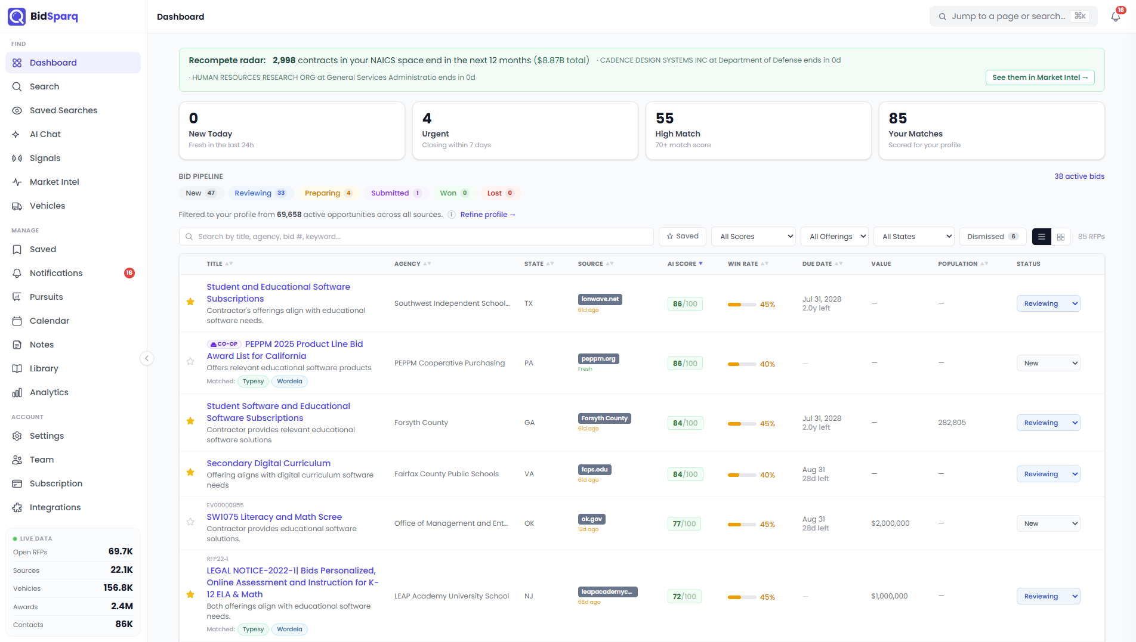The height and width of the screenshot is (642, 1136).
Task: Change status for Southwest Independent School row
Action: point(1048,303)
